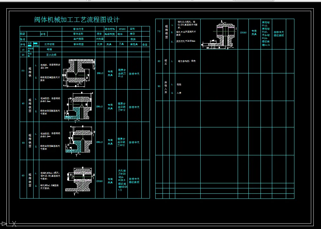Select the part sketch in process row 40
Image resolution: width=321 pixels, height=229 pixels.
[x=79, y=106]
